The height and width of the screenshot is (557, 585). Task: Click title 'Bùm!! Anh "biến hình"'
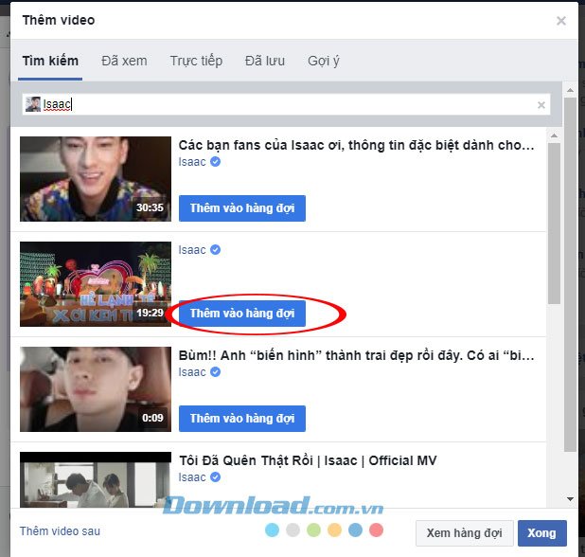click(x=356, y=355)
